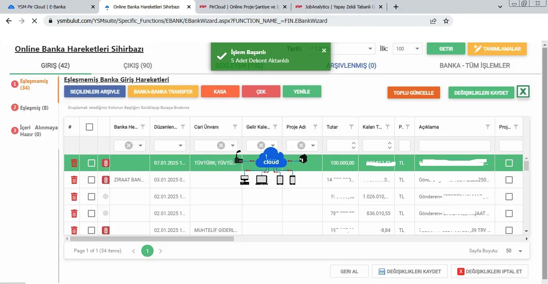
Task: Stop page loading in the browser
Action: (x=35, y=21)
